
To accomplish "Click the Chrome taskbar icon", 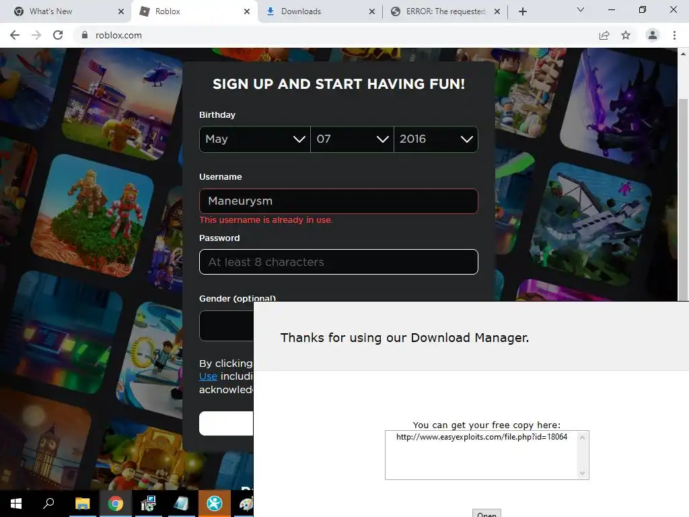I will point(116,504).
